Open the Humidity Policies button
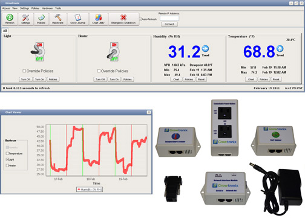 coord(189,79)
